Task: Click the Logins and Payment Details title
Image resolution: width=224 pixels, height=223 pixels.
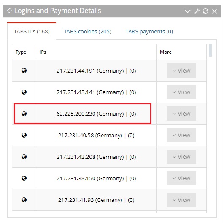Action: [x=57, y=11]
